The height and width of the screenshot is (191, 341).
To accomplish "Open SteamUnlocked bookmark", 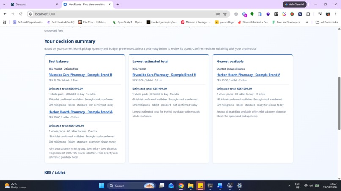I will (x=253, y=22).
